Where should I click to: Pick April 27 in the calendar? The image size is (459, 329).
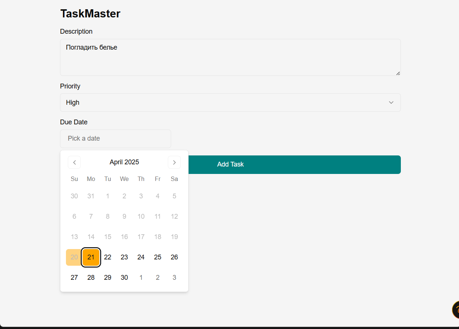pyautogui.click(x=74, y=278)
